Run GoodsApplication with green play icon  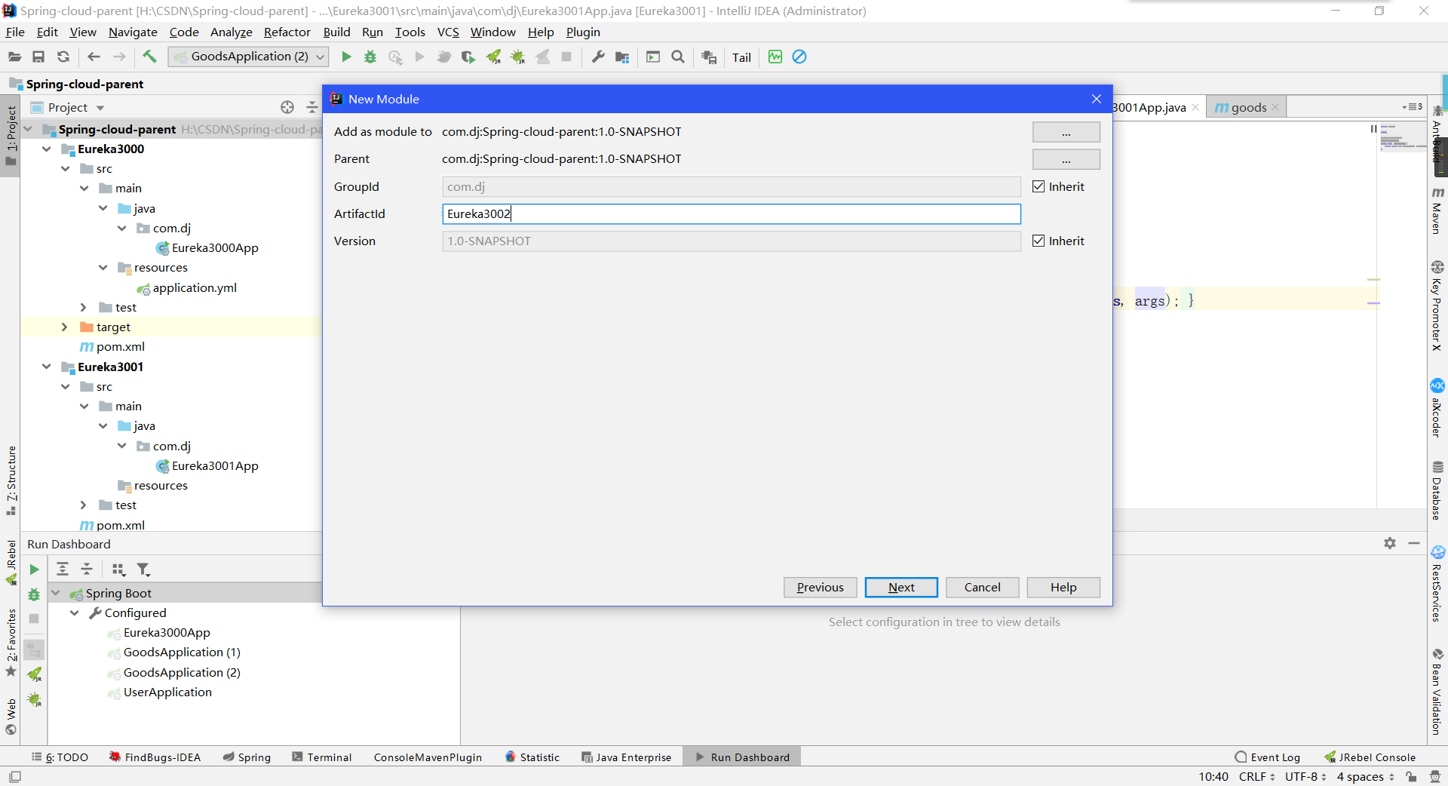(346, 57)
